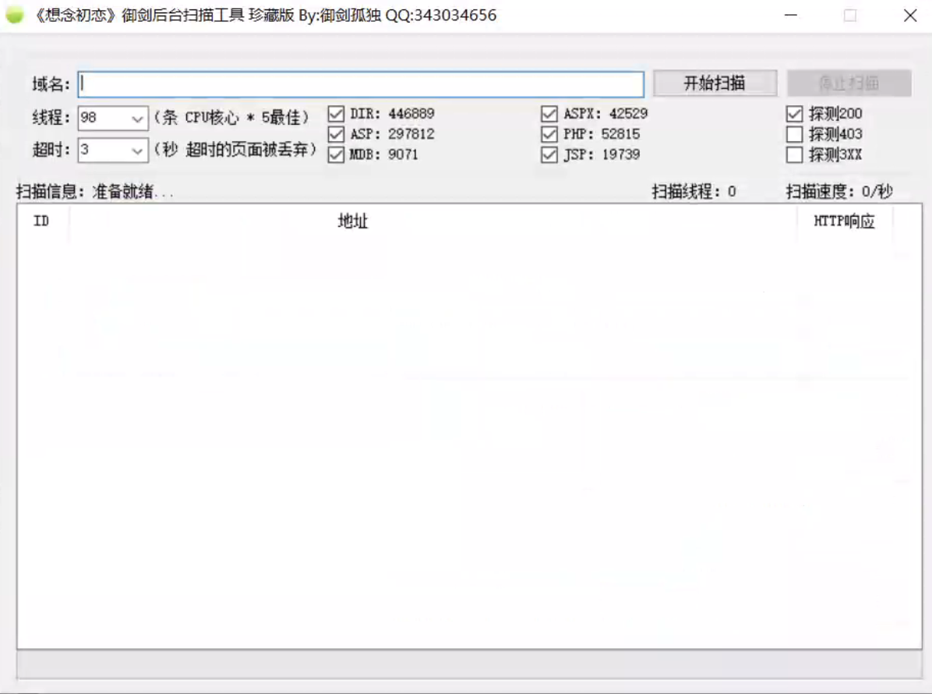Image resolution: width=932 pixels, height=694 pixels.
Task: Open the 线程 thread count dropdown
Action: click(x=137, y=119)
